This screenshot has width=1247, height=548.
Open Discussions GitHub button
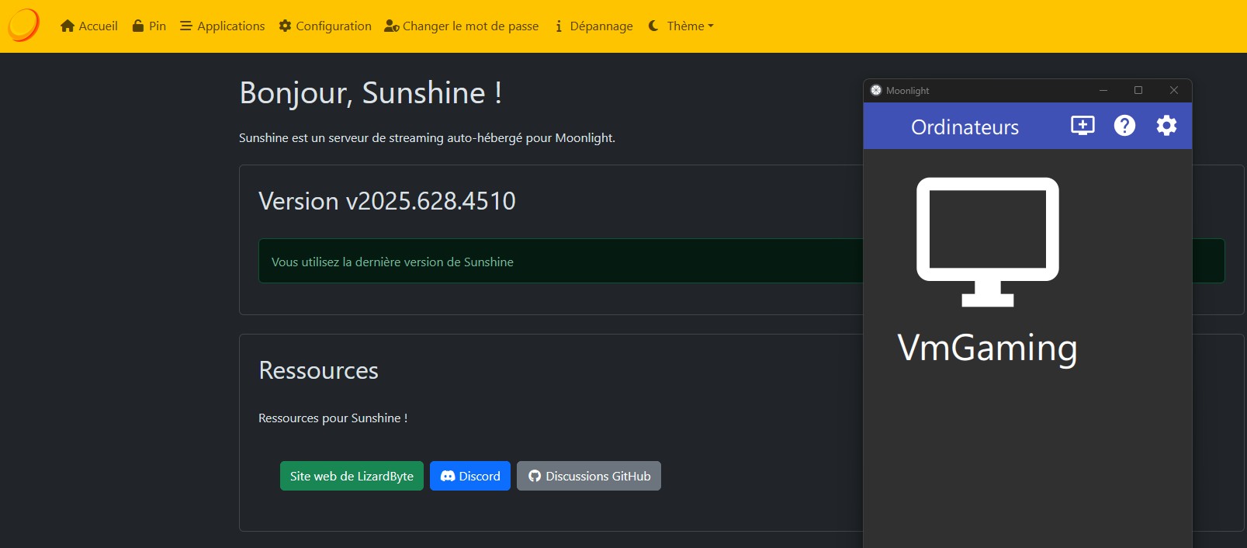point(589,476)
